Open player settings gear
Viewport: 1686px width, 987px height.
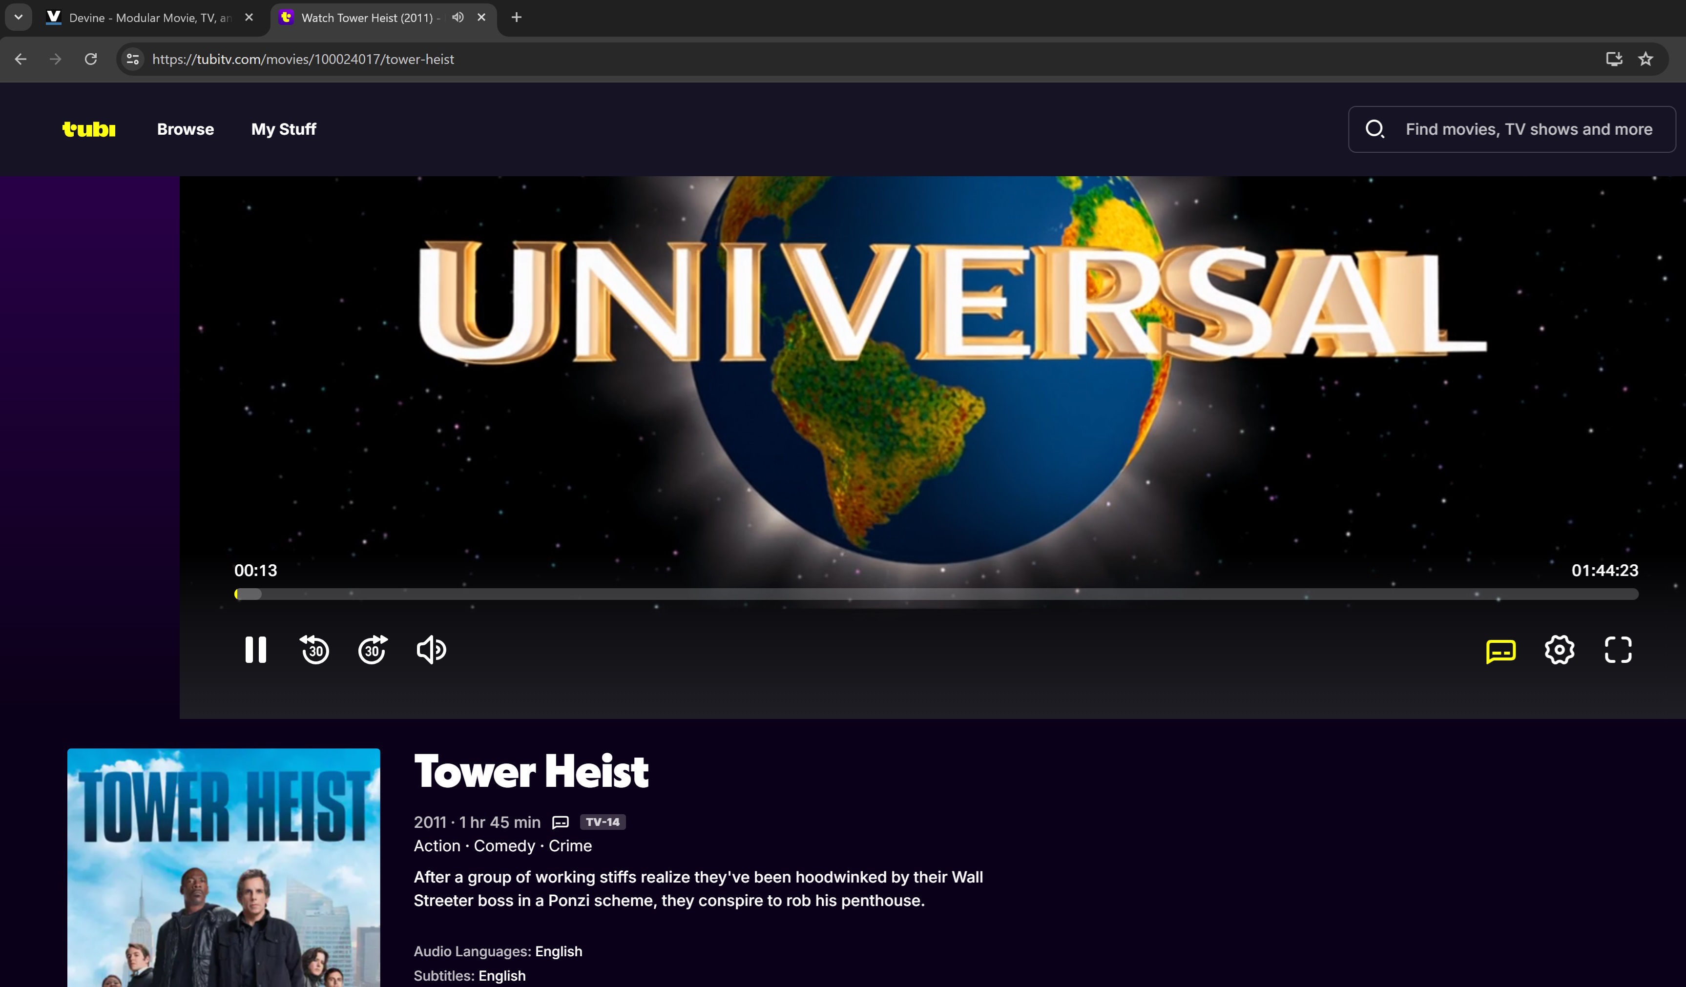tap(1559, 649)
